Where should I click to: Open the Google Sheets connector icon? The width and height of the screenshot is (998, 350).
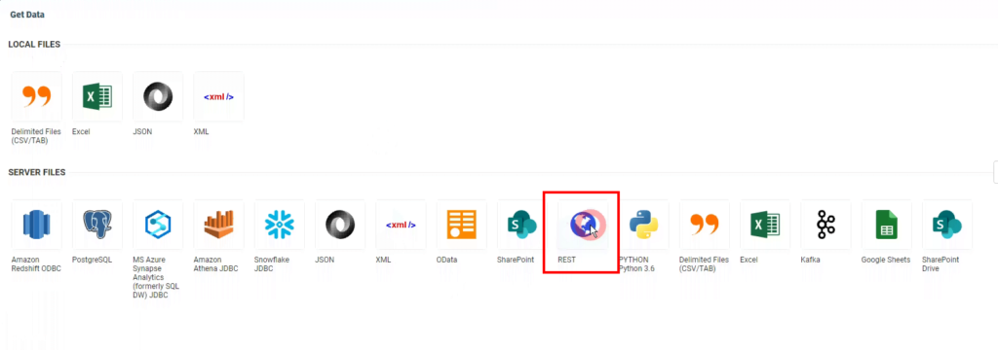[x=887, y=225]
